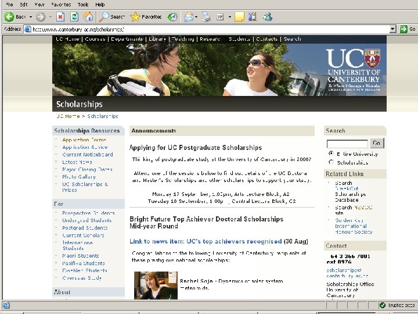Open the View menu
The image size is (418, 314).
coord(39,5)
